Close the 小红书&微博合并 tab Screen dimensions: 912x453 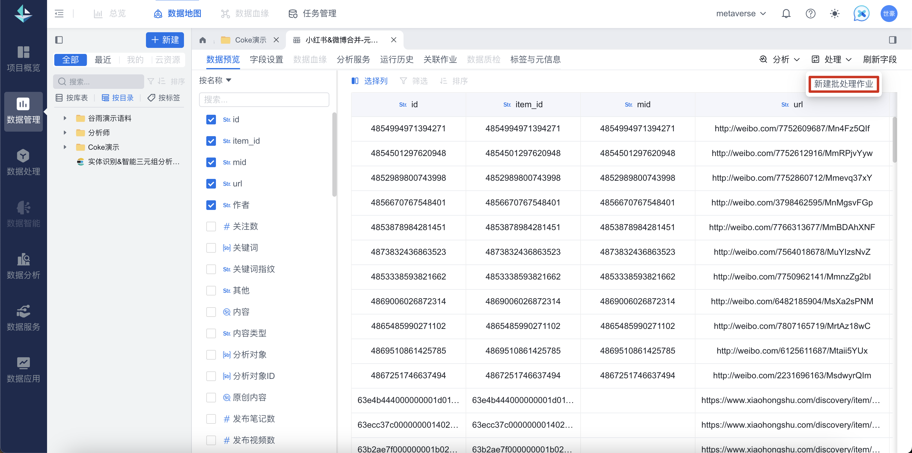pyautogui.click(x=394, y=40)
